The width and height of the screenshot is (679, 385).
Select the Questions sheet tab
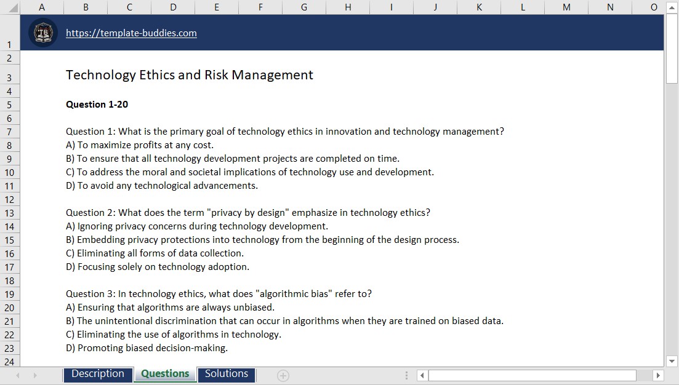164,374
